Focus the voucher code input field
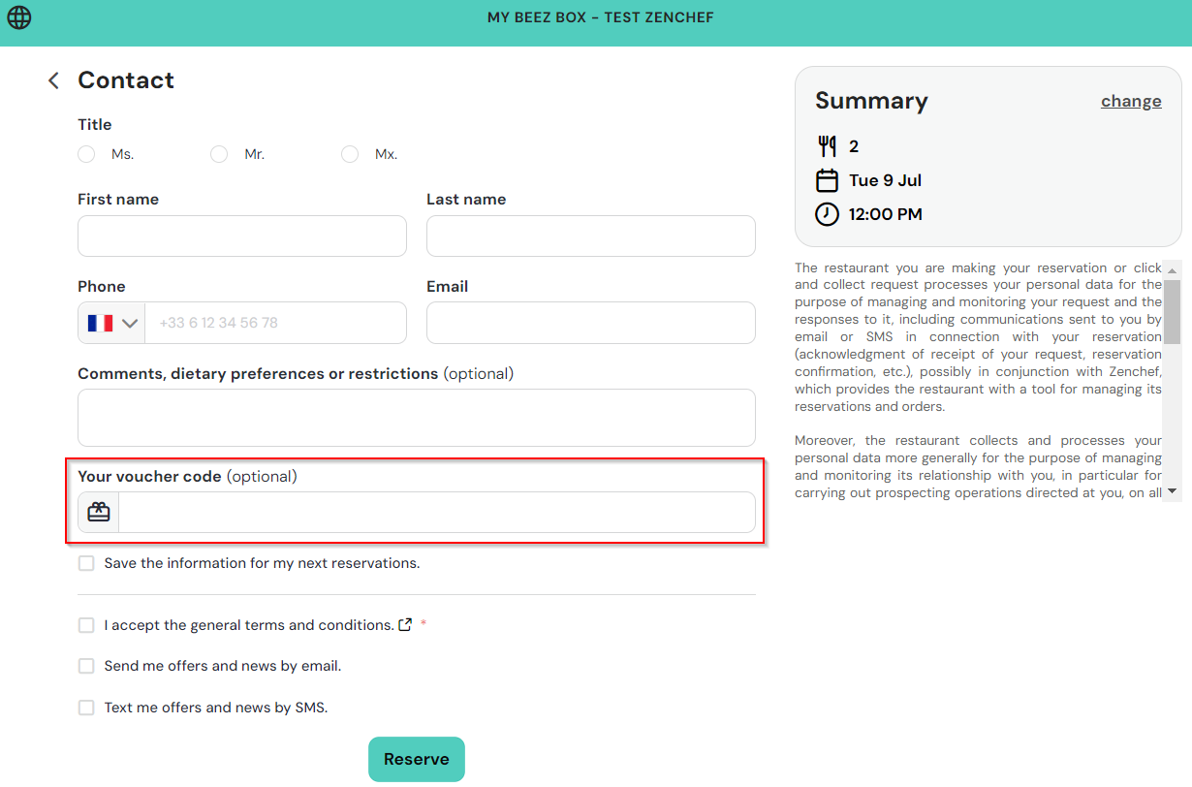 (436, 512)
